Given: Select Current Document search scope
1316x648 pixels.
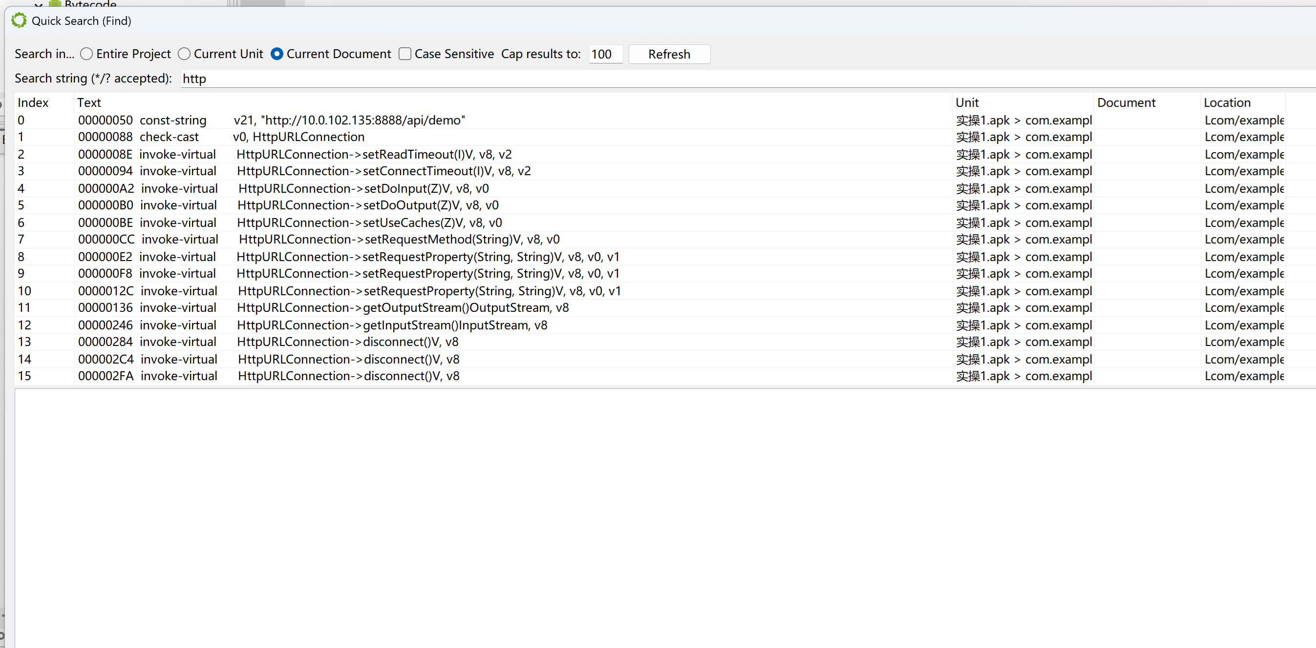Looking at the screenshot, I should [x=277, y=54].
